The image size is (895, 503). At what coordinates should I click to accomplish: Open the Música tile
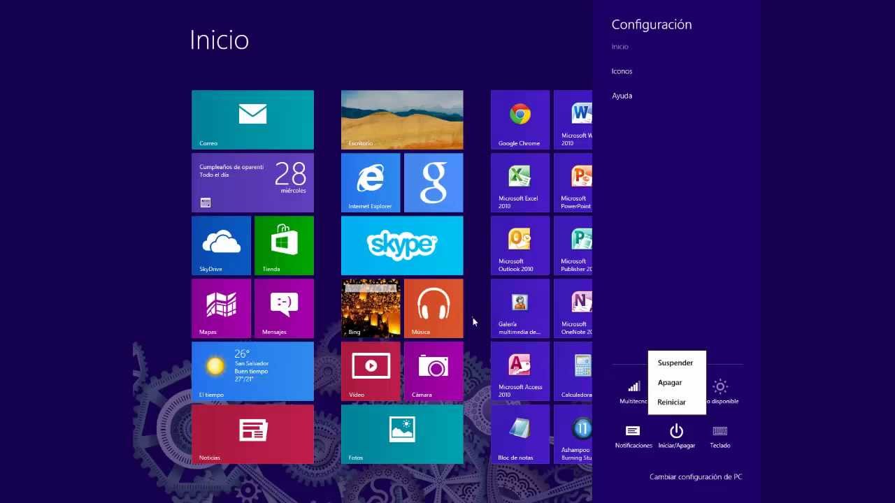434,308
